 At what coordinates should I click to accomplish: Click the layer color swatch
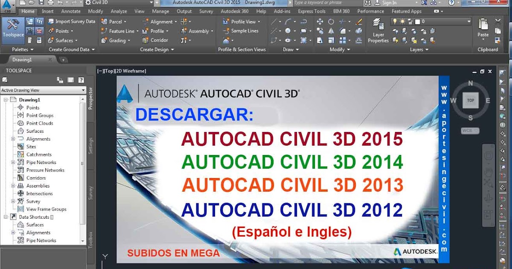pyautogui.click(x=418, y=21)
